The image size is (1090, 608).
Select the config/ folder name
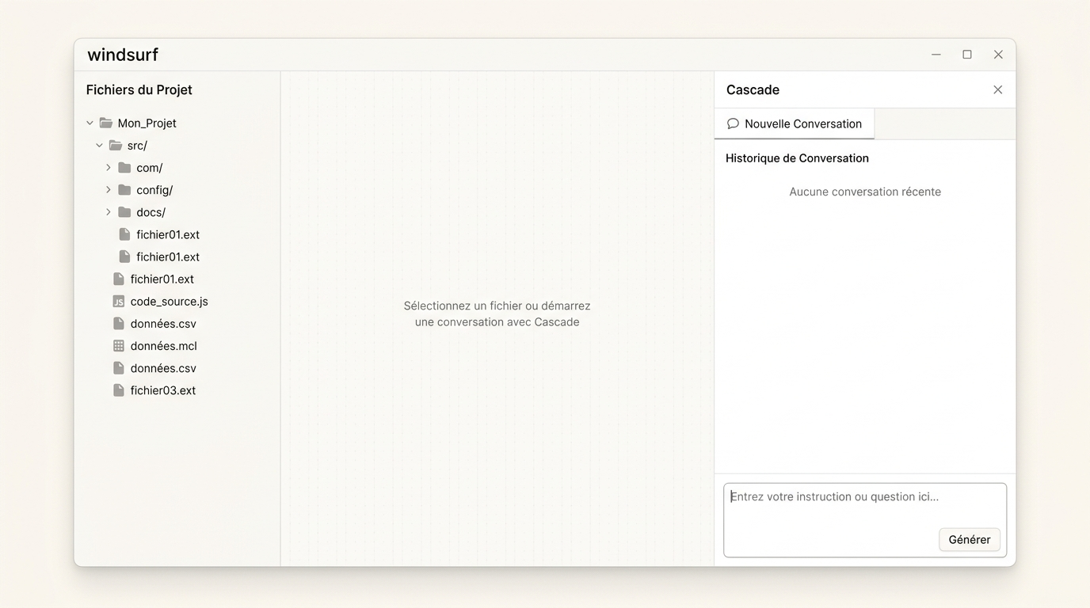pos(154,190)
